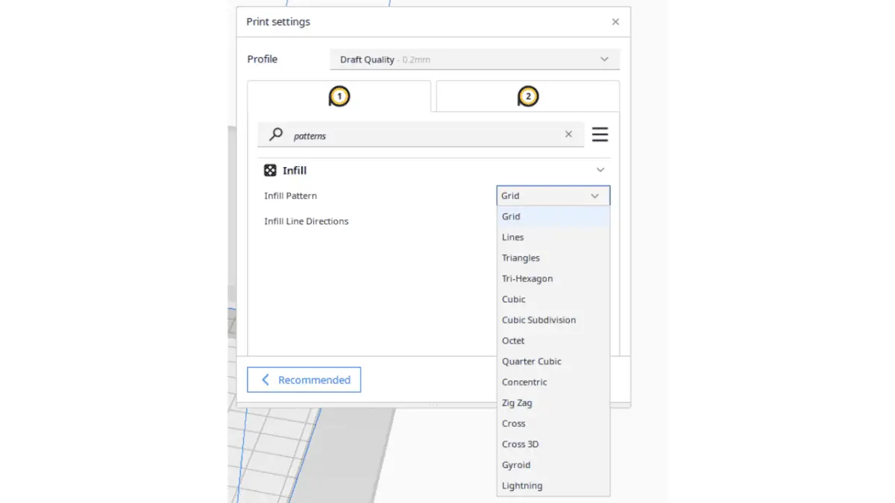Choose Lightning infill pattern
Viewport: 895px width, 503px height.
pyautogui.click(x=522, y=486)
